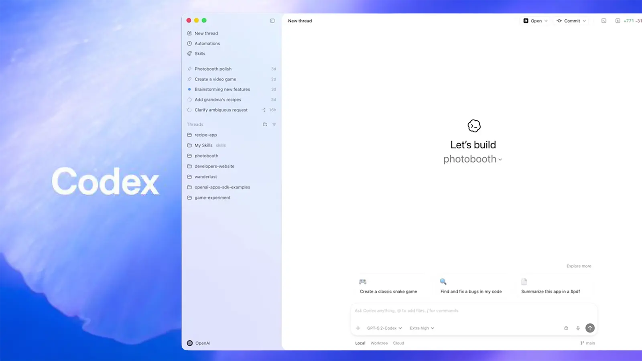
Task: Click the filter icon next to Threads
Action: coord(274,124)
